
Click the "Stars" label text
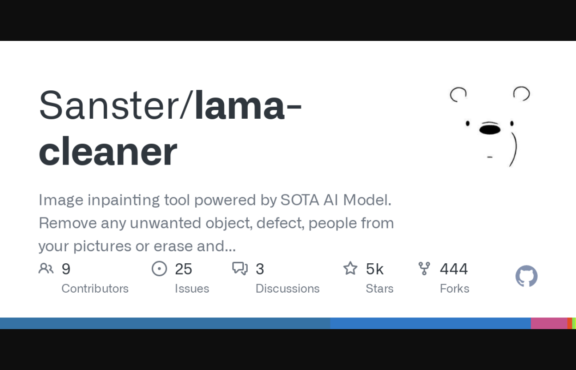pyautogui.click(x=379, y=289)
